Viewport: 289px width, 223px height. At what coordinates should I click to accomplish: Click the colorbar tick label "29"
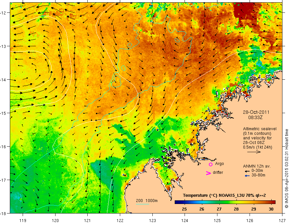tap(254, 209)
